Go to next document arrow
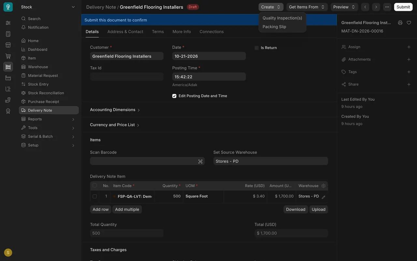Viewport: 417px width, 261px height. [x=376, y=7]
